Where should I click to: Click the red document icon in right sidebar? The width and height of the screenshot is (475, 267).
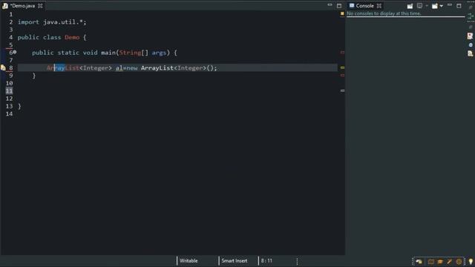click(470, 36)
